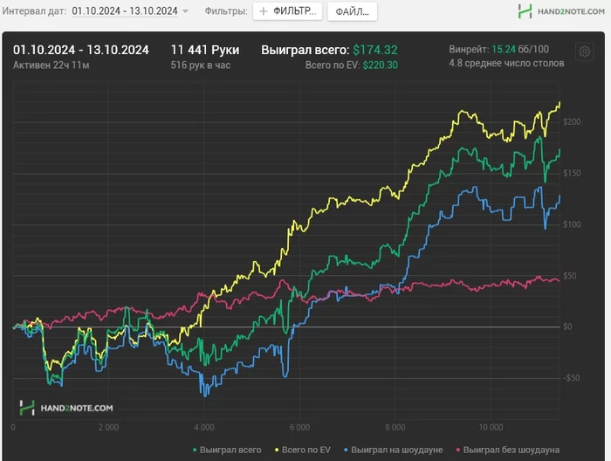
Task: Toggle 'Всего по EV' legend series
Action: 302,450
